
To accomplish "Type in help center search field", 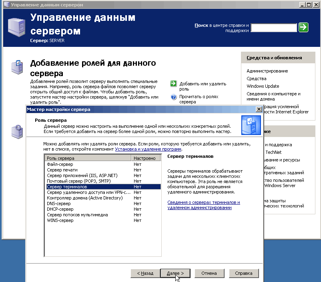I will click(274, 27).
